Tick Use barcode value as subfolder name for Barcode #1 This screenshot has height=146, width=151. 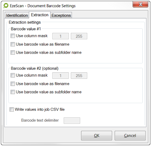pos(13,52)
